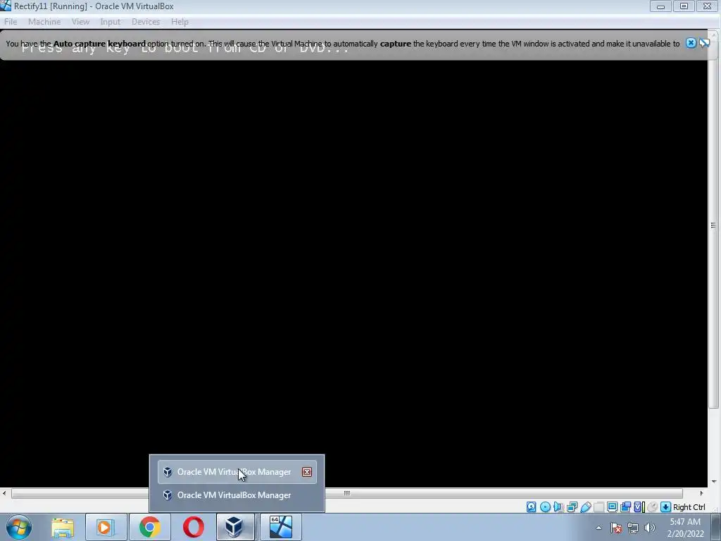Image resolution: width=721 pixels, height=541 pixels.
Task: Show hidden system tray icons
Action: [x=598, y=528]
